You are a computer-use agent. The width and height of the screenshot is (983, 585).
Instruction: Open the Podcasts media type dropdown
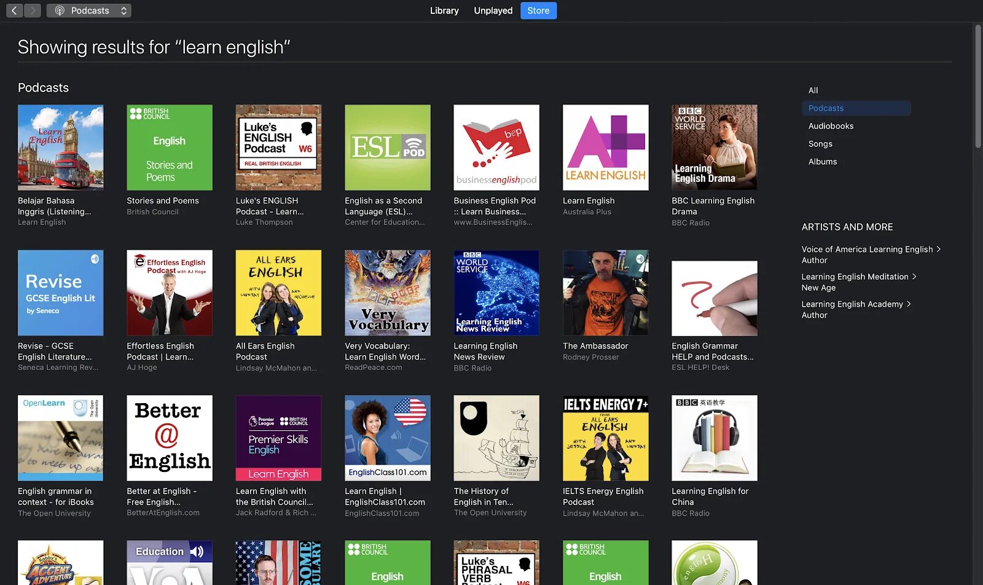[89, 10]
